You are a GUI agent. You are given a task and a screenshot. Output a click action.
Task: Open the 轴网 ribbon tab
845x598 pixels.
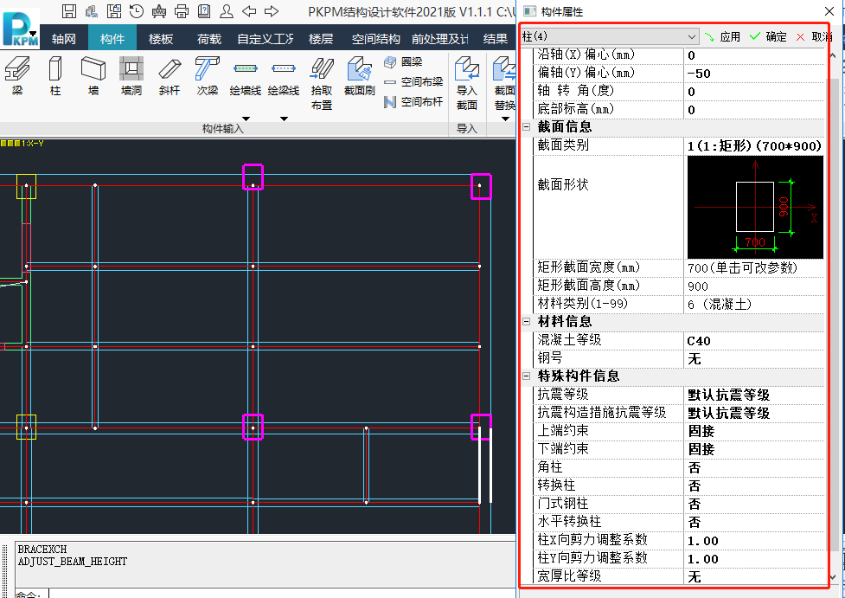(x=64, y=39)
